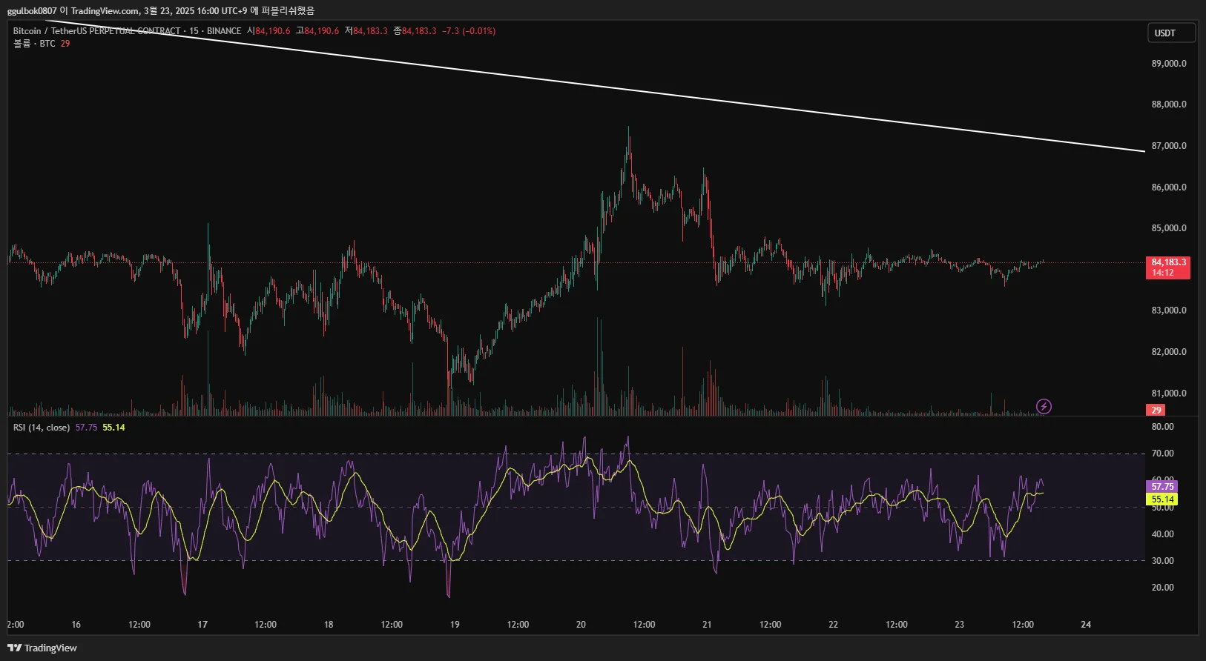1206x661 pixels.
Task: Click the 87,000.0 price axis label
Action: (1168, 146)
